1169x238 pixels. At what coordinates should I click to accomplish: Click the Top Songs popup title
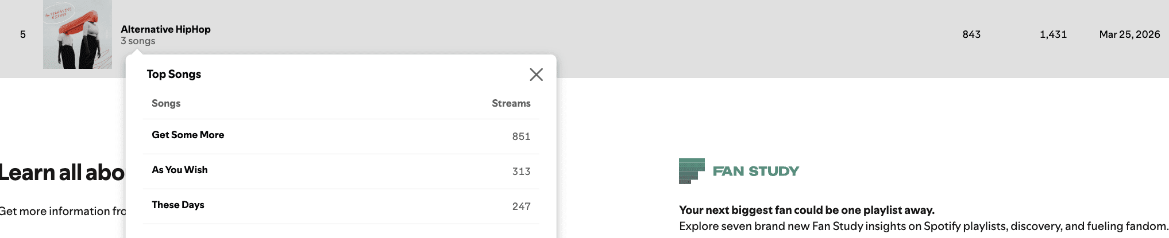pyautogui.click(x=174, y=74)
